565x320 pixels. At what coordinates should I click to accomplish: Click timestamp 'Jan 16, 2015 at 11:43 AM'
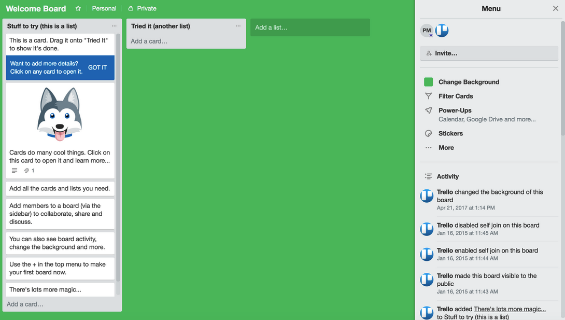tap(468, 291)
